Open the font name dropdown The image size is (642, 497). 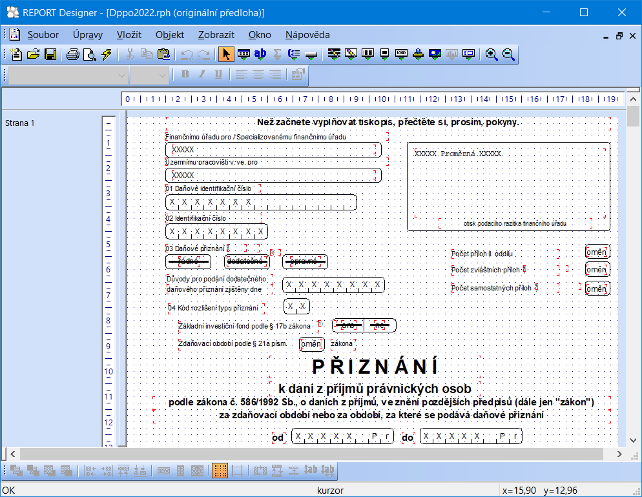121,76
